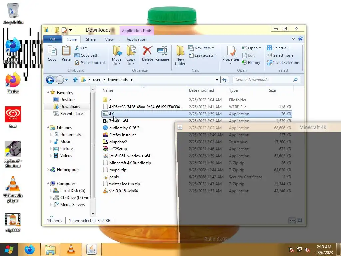Click the Search Downloads field
The image size is (341, 256).
pyautogui.click(x=266, y=80)
